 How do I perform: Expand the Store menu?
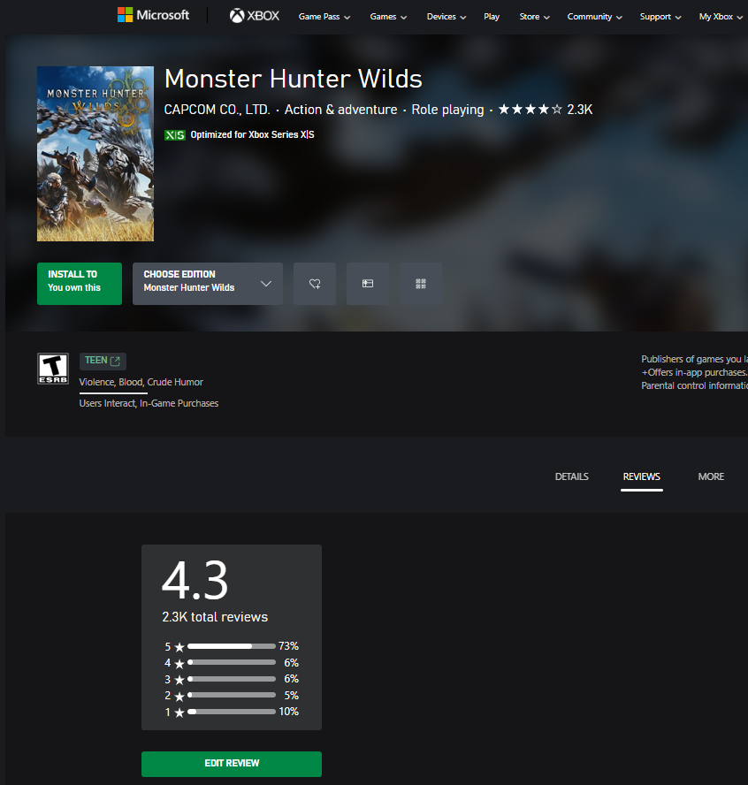pos(534,17)
